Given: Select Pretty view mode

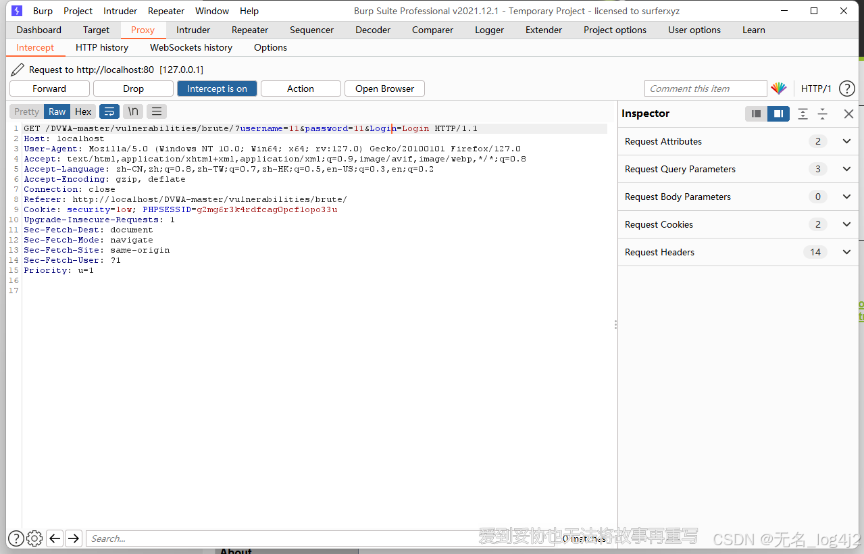Looking at the screenshot, I should pos(27,111).
